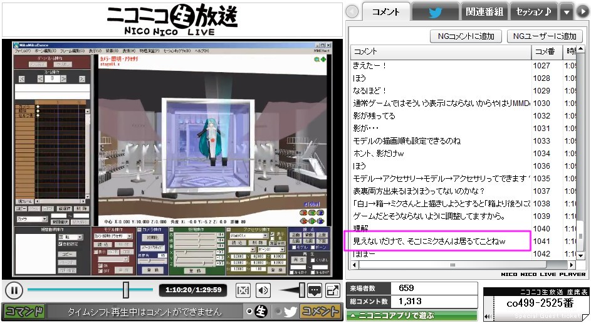Open ファイル(F) menu in MikuMikuDance
The width and height of the screenshot is (591, 323).
click(24, 51)
